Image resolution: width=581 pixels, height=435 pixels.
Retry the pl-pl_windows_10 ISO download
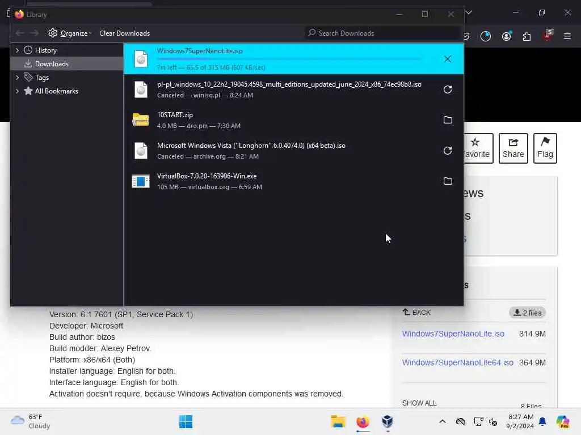pyautogui.click(x=448, y=89)
